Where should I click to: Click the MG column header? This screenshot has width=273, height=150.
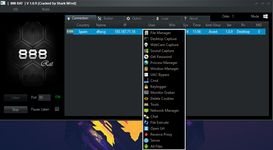259,25
